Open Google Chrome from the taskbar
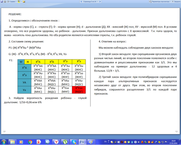This screenshot has height=145, width=181. 30,141
